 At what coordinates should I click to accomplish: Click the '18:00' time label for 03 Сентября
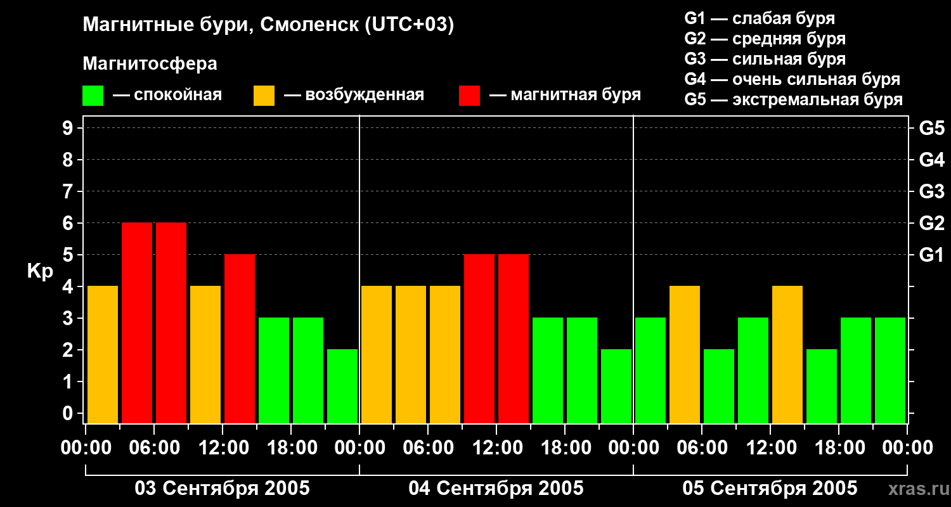[x=291, y=448]
